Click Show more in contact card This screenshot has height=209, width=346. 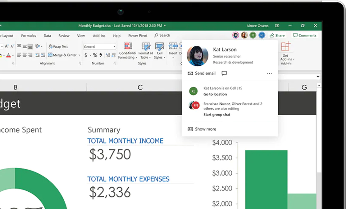pyautogui.click(x=202, y=129)
